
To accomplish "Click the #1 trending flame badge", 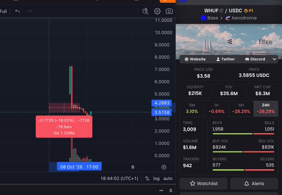I will (x=248, y=11).
